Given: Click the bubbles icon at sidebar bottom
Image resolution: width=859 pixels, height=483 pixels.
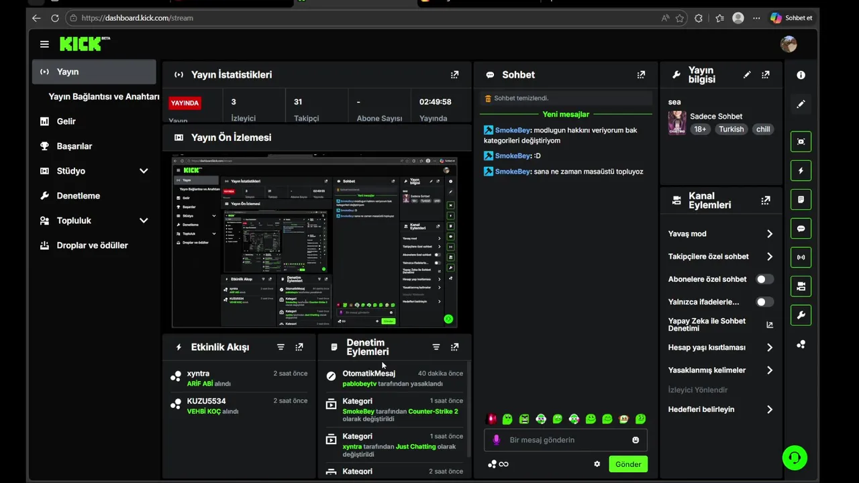Looking at the screenshot, I should click(801, 344).
